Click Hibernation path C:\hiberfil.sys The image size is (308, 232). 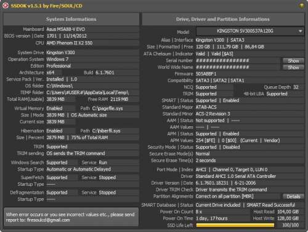coord(106,131)
